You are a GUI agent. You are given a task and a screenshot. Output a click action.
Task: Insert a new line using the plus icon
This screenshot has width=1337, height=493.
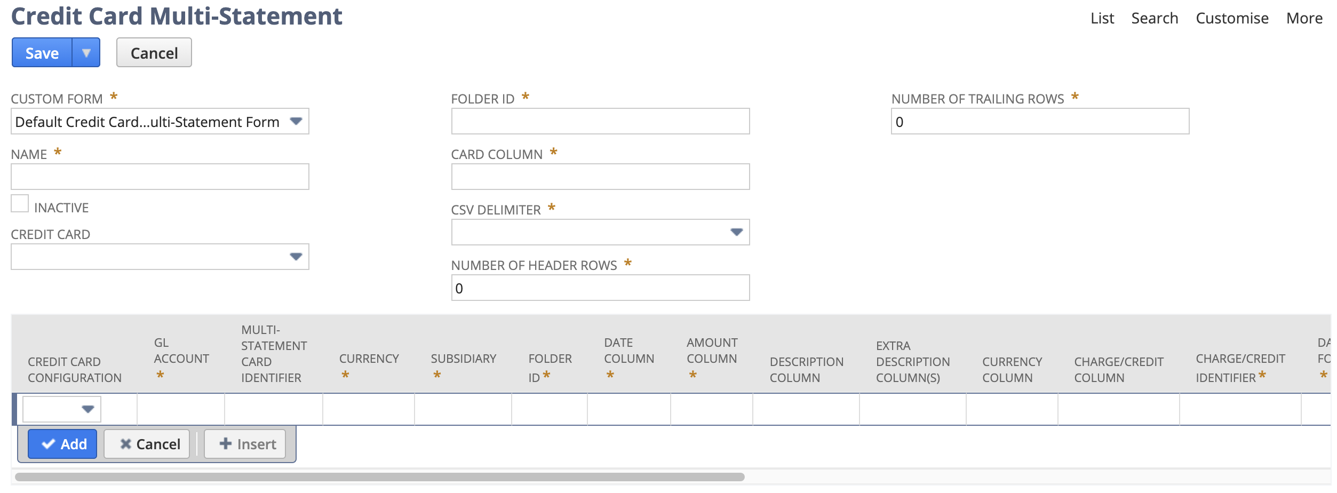245,443
